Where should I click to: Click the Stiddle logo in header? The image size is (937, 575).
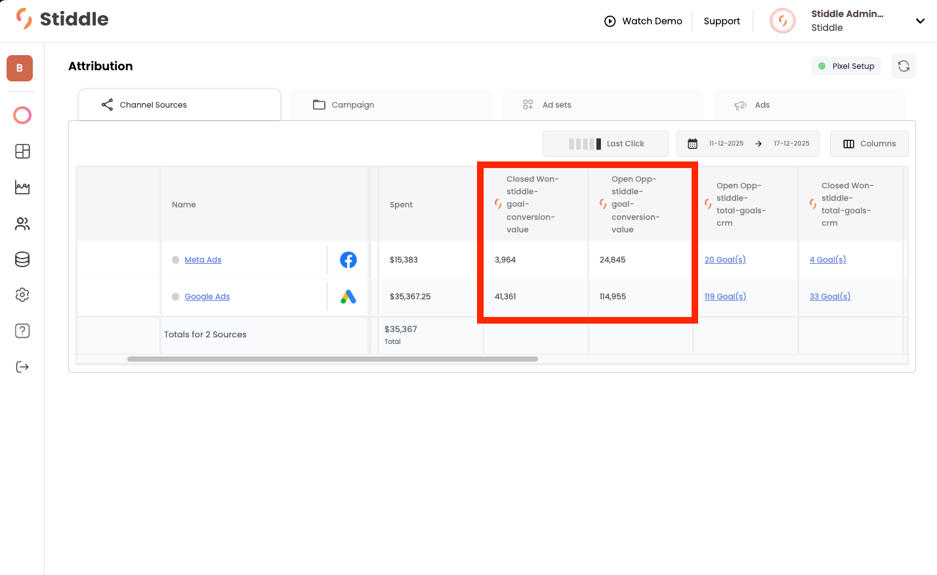(x=62, y=19)
